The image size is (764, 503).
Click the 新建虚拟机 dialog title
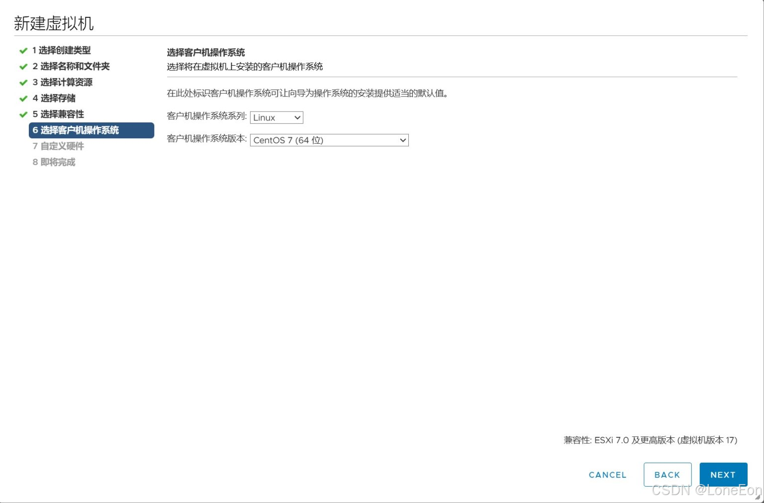click(54, 23)
